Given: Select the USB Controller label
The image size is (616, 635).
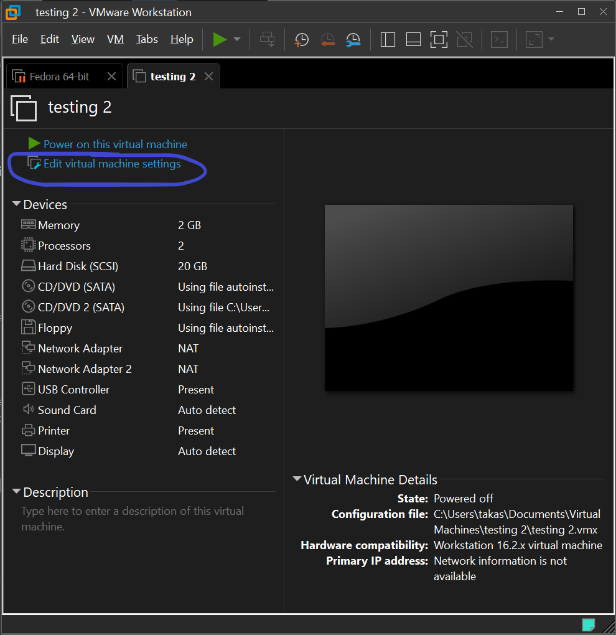Looking at the screenshot, I should click(73, 390).
